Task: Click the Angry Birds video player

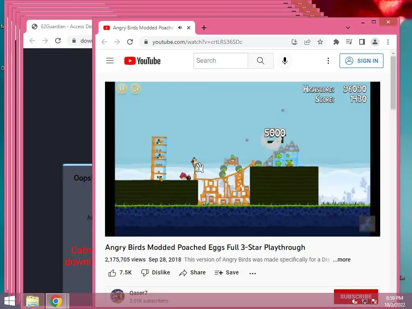Action: tap(243, 159)
